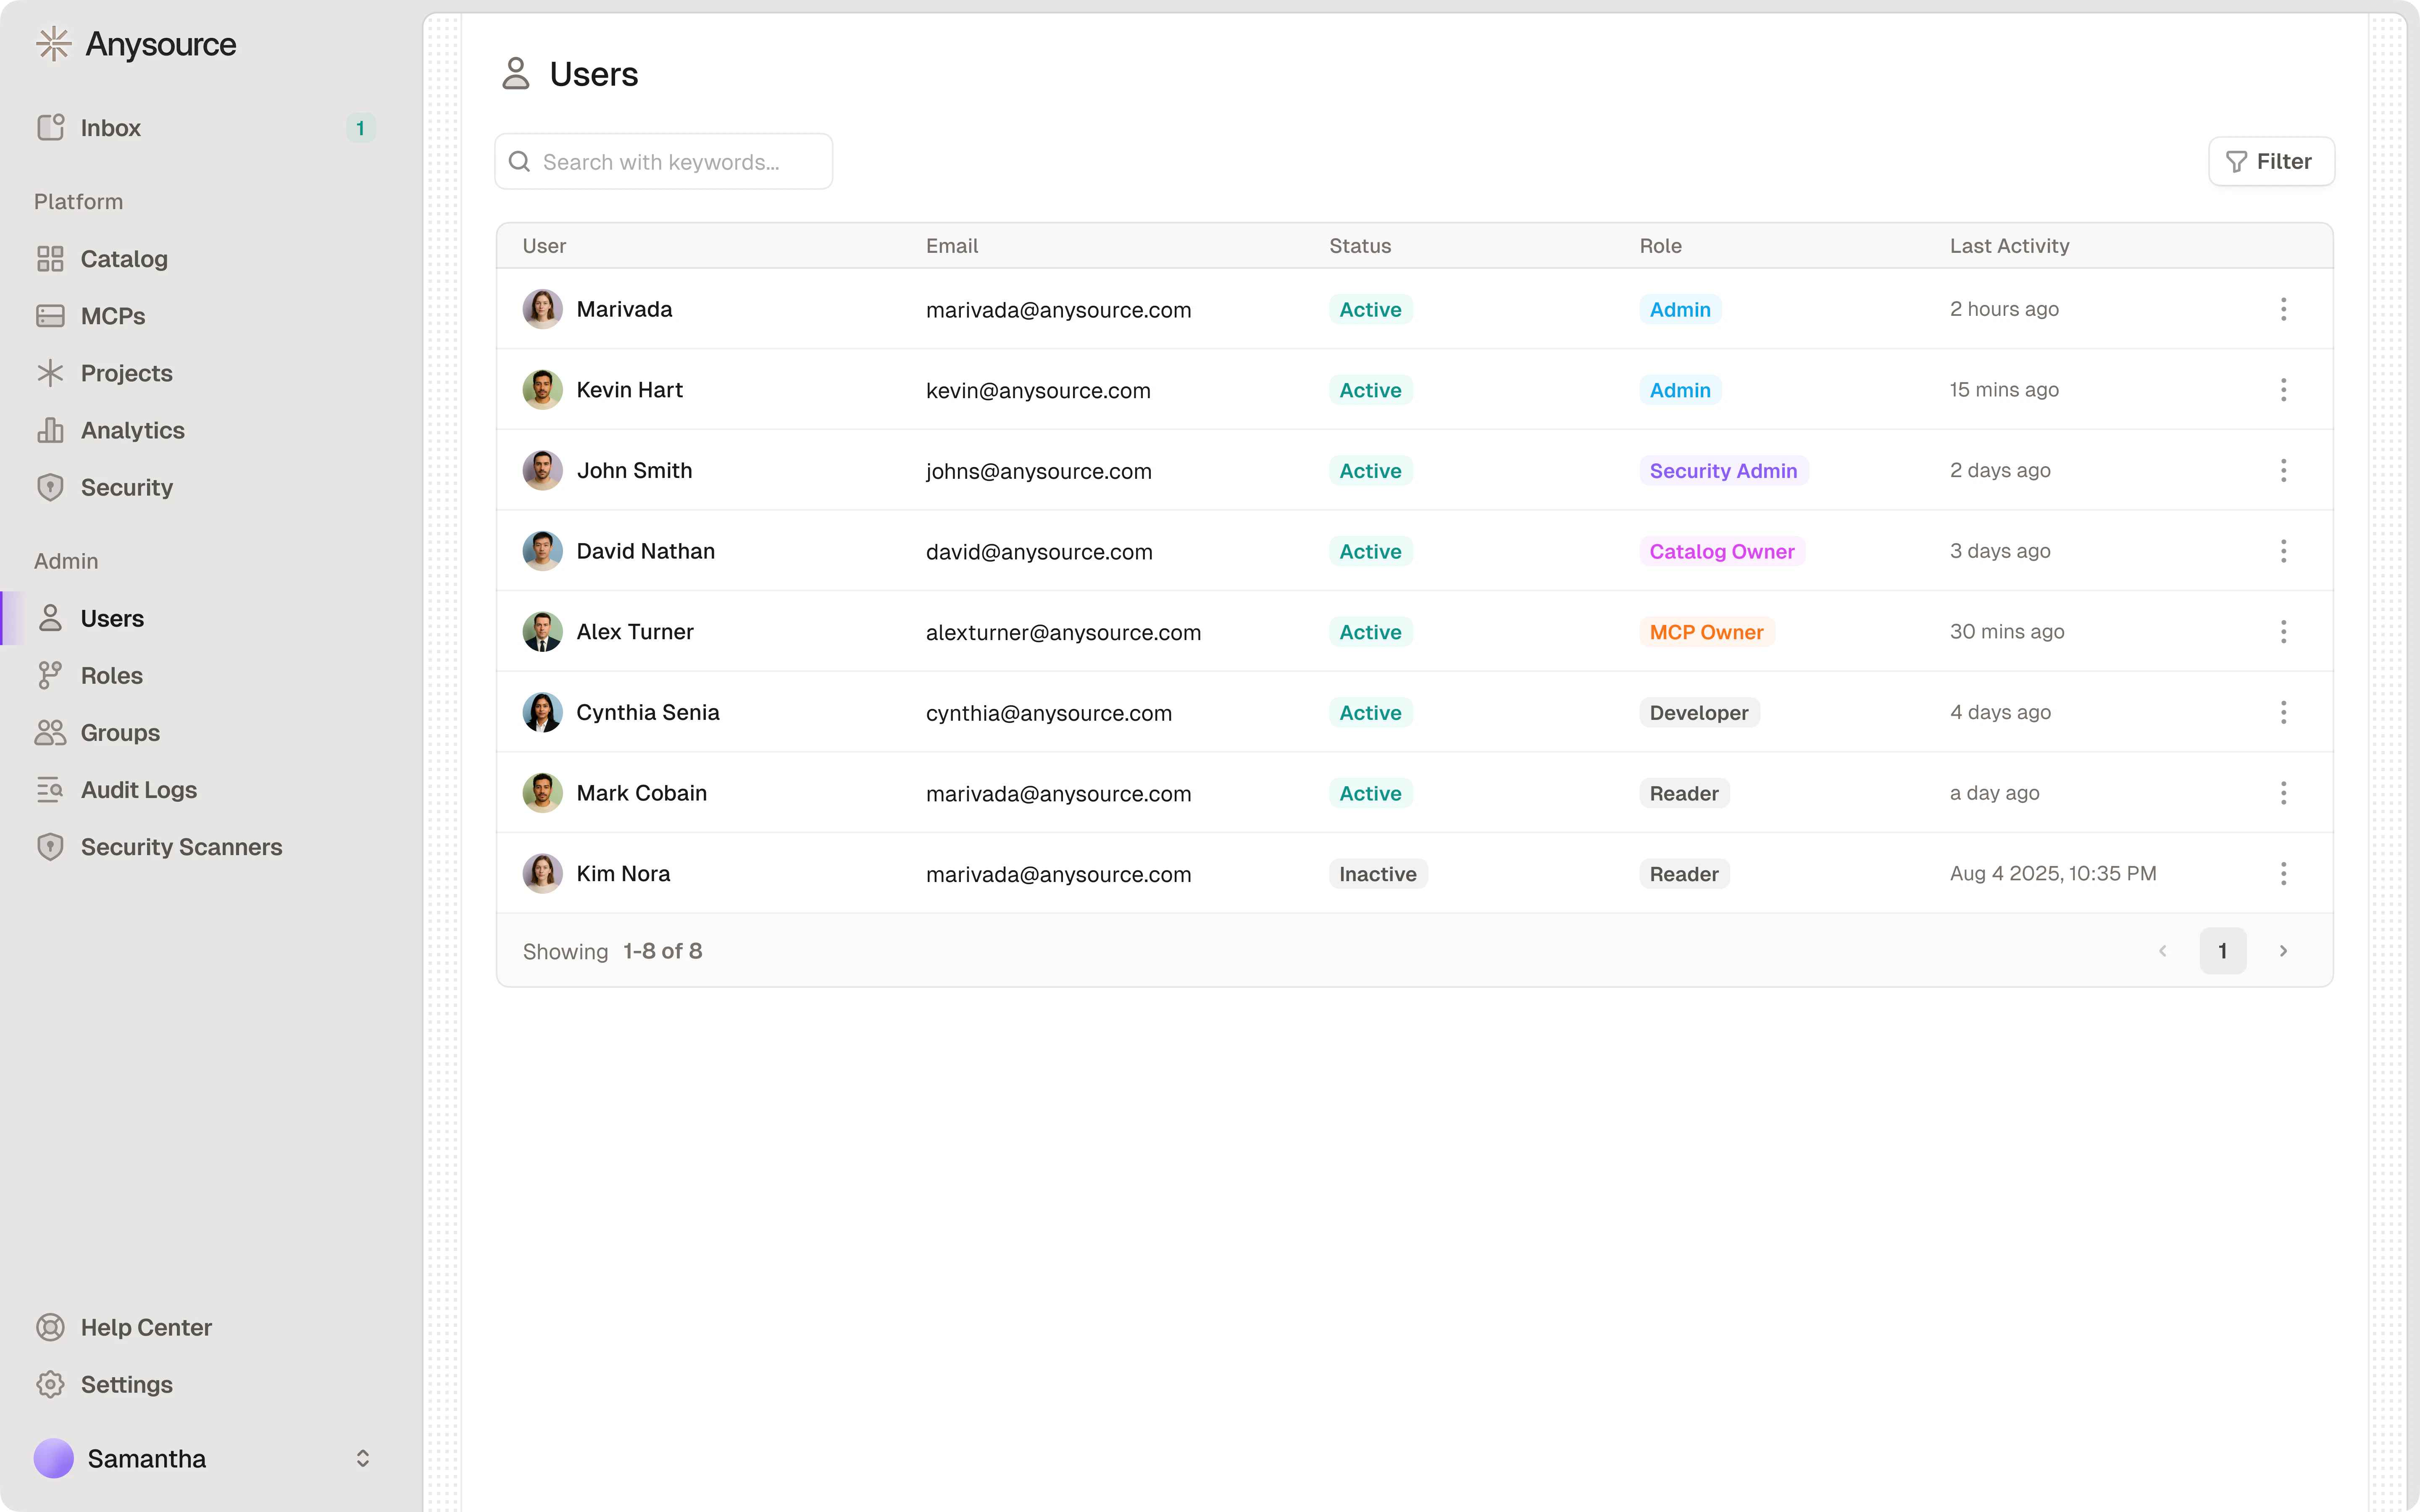Click the 'Aug 4 2025, 10:35 PM' timestamp
This screenshot has height=1512, width=2420.
[2052, 873]
